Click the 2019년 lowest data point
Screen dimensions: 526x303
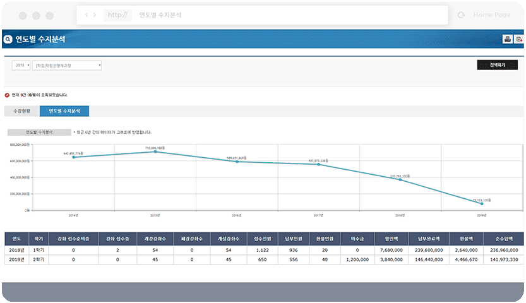tap(482, 204)
